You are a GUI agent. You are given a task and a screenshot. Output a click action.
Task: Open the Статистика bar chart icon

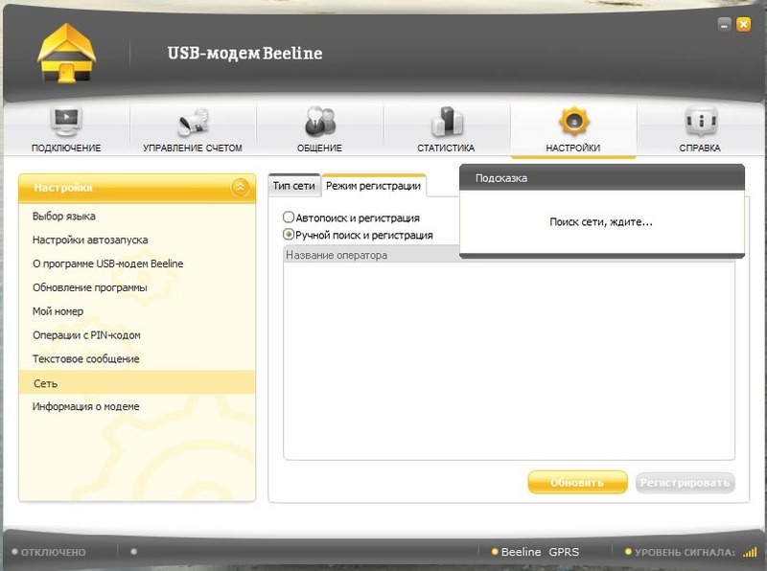(447, 121)
